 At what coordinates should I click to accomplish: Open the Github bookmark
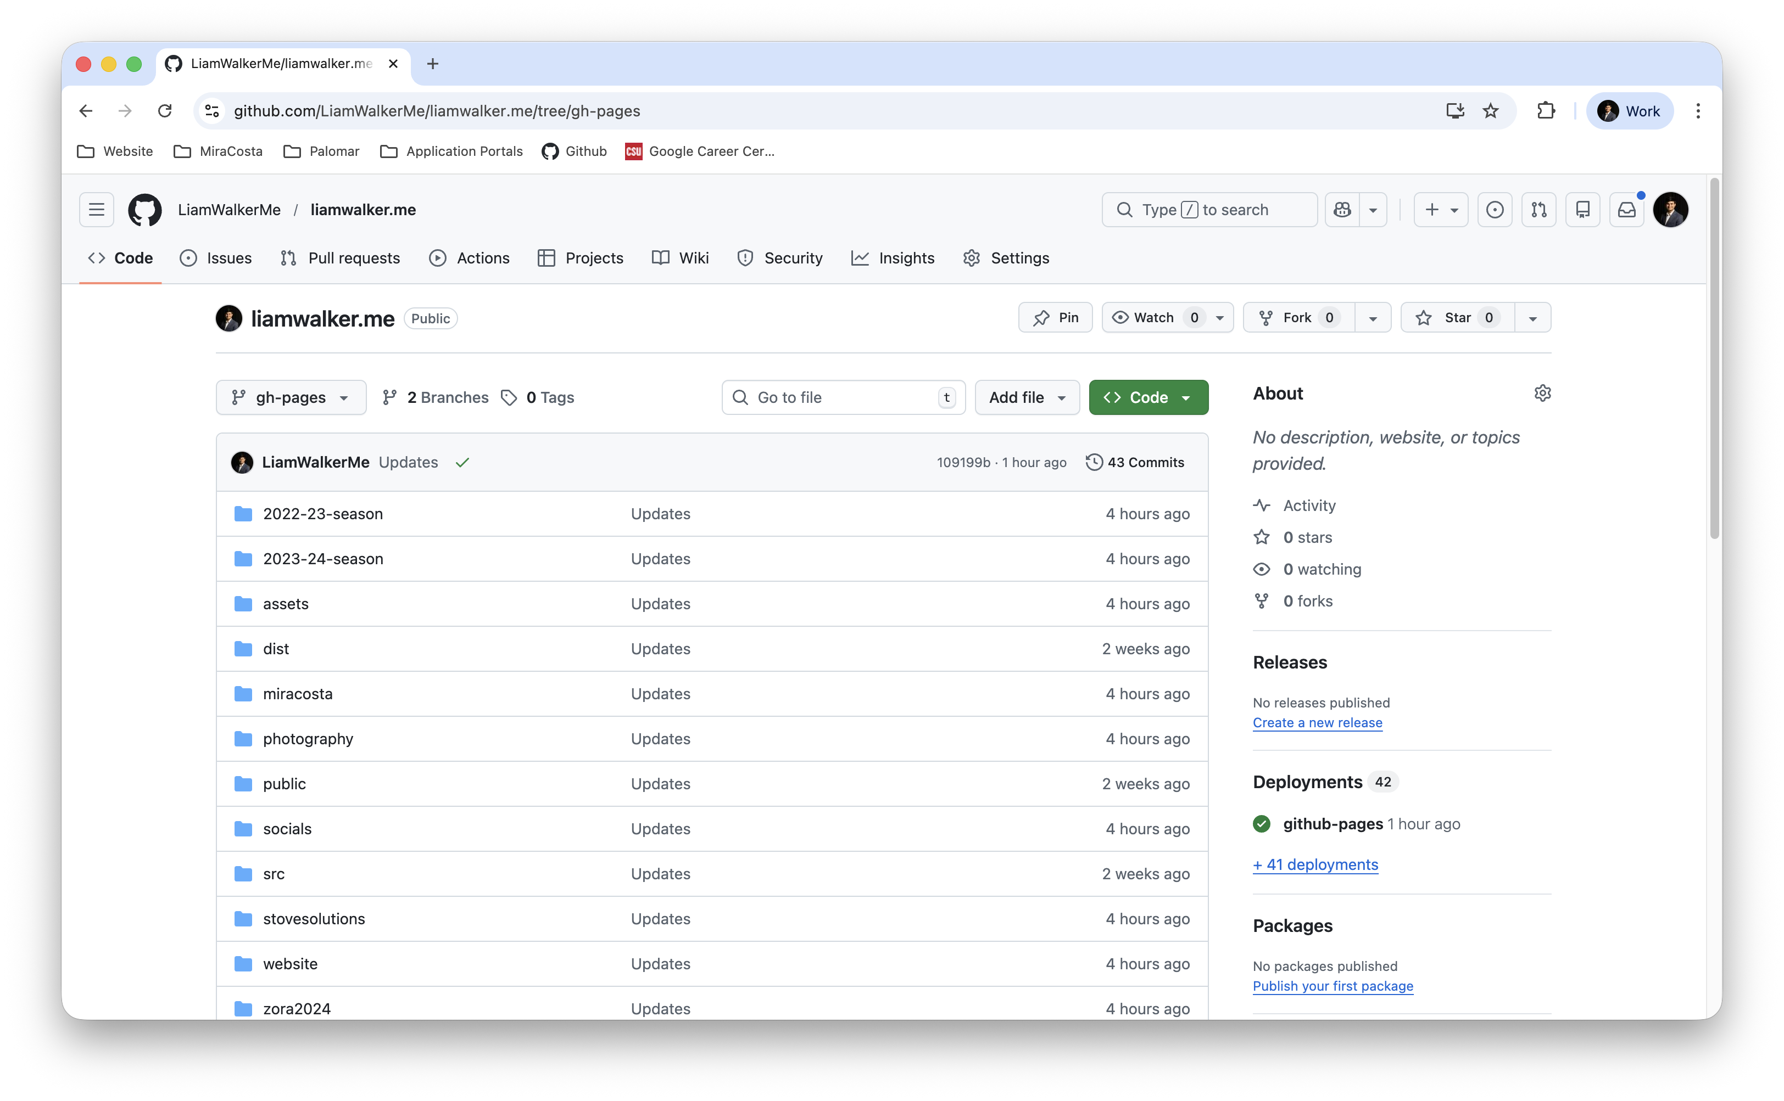click(x=575, y=151)
